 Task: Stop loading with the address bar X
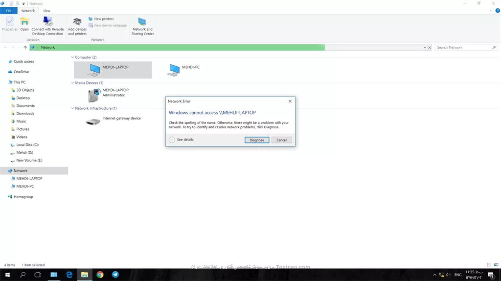(x=430, y=47)
